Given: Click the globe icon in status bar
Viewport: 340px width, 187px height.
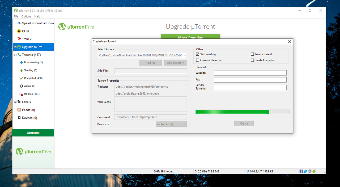Looking at the screenshot, I should pos(310,171).
